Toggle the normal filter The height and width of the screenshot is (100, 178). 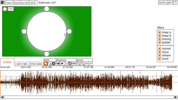pos(159,49)
